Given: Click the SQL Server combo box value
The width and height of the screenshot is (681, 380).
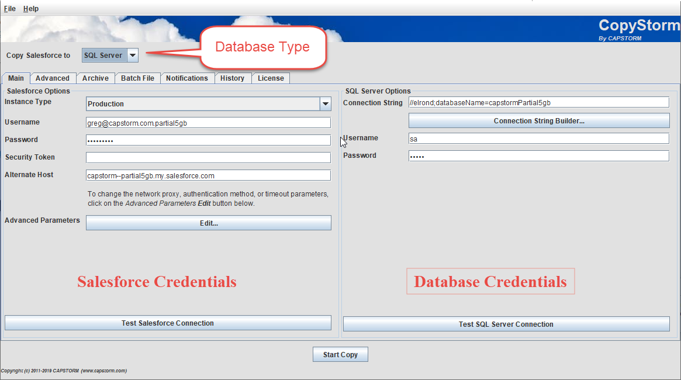Looking at the screenshot, I should [104, 55].
